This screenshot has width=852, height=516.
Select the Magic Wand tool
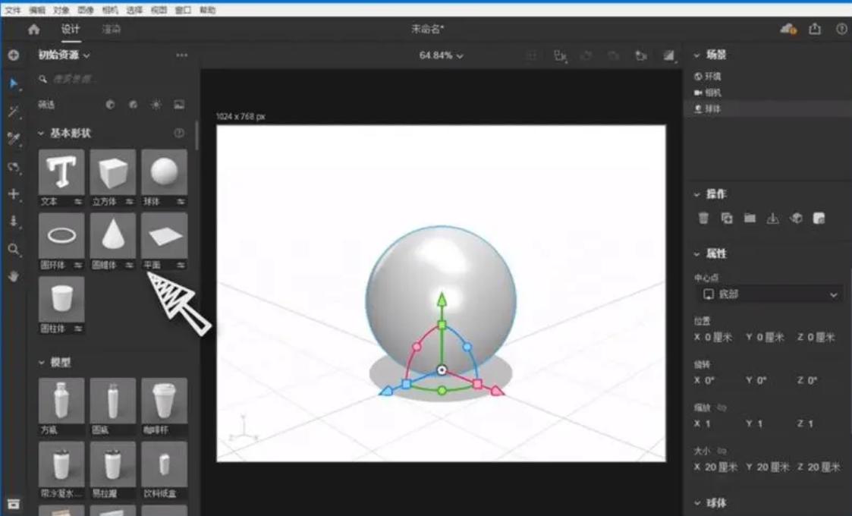[14, 112]
